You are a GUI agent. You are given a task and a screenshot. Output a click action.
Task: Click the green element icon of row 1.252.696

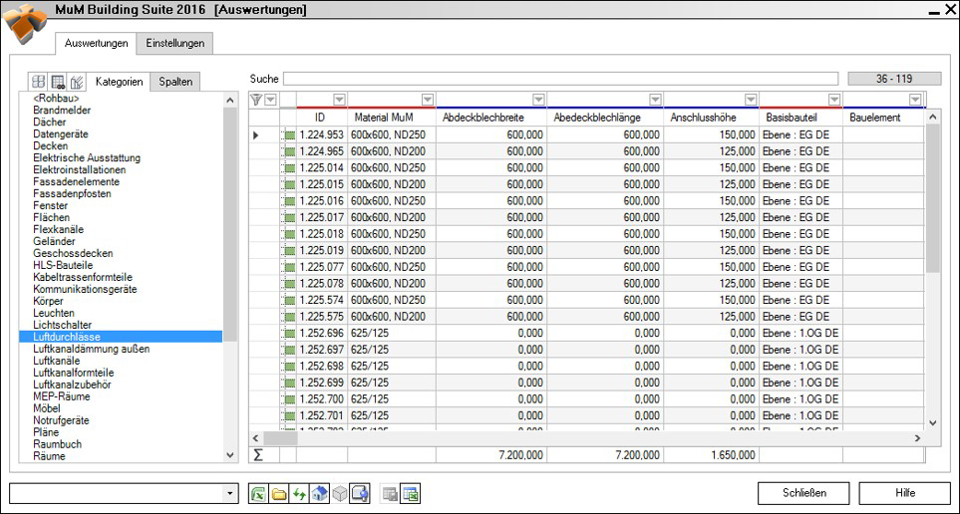click(288, 334)
